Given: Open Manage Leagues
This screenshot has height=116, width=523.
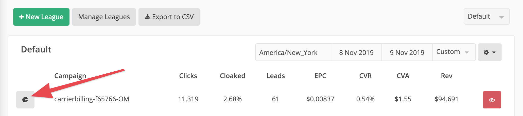Looking at the screenshot, I should [x=104, y=17].
